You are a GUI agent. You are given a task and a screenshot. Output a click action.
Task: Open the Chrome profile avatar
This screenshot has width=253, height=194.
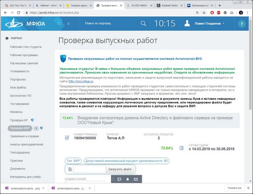[x=241, y=13]
